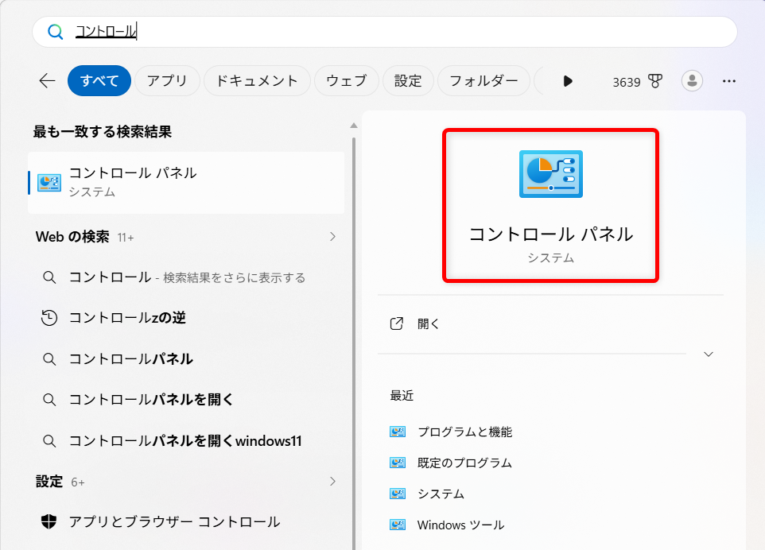Click the magnifier icon in the search bar
The width and height of the screenshot is (765, 550).
(54, 31)
